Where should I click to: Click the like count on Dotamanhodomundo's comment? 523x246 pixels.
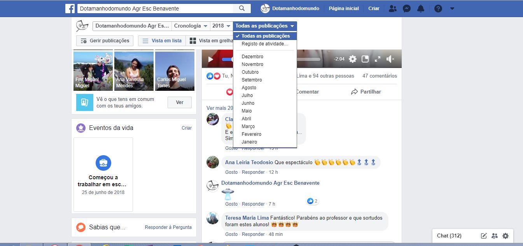[313, 201]
